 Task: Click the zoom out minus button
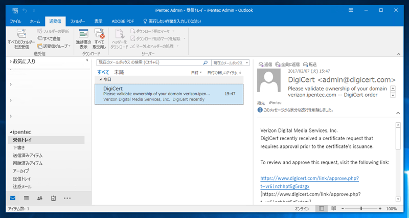[343, 209]
